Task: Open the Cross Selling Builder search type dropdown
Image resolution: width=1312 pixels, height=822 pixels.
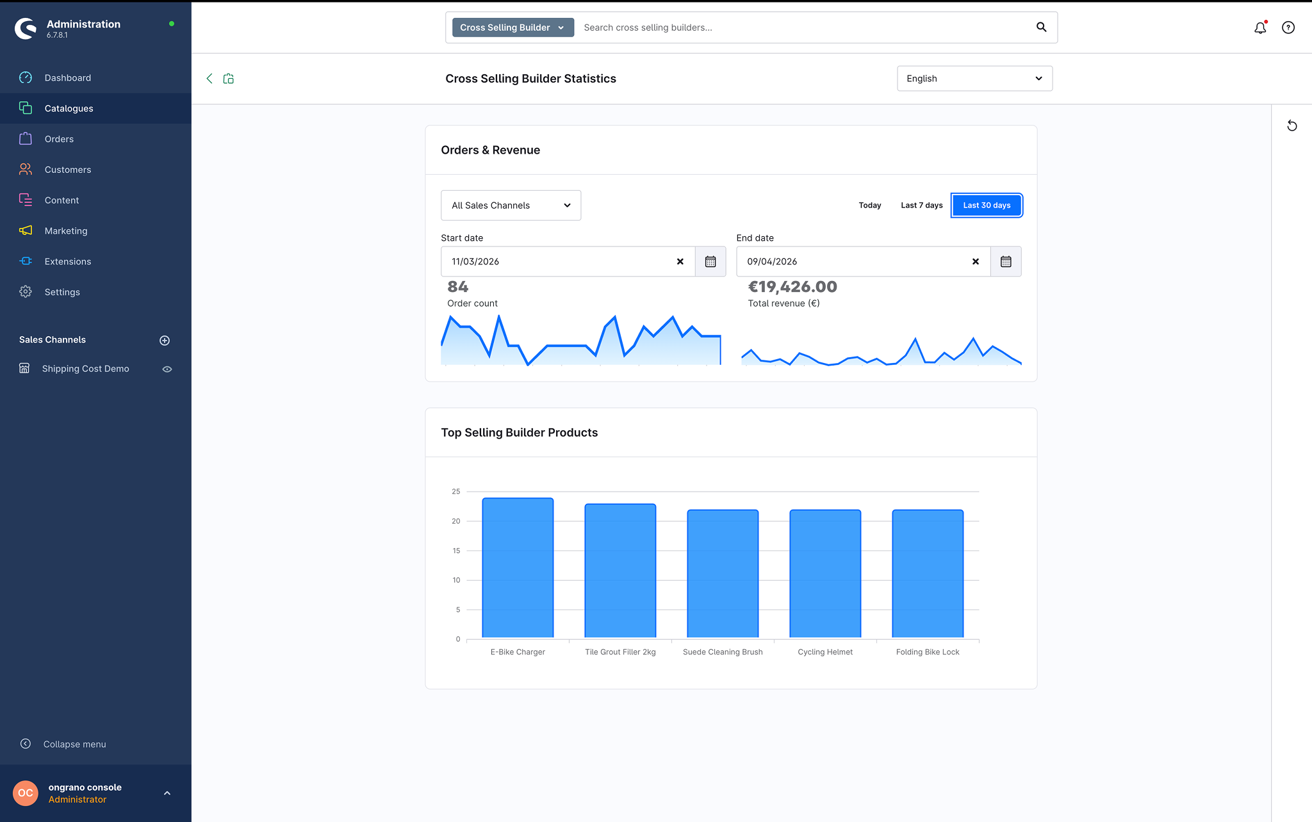Action: pos(513,28)
